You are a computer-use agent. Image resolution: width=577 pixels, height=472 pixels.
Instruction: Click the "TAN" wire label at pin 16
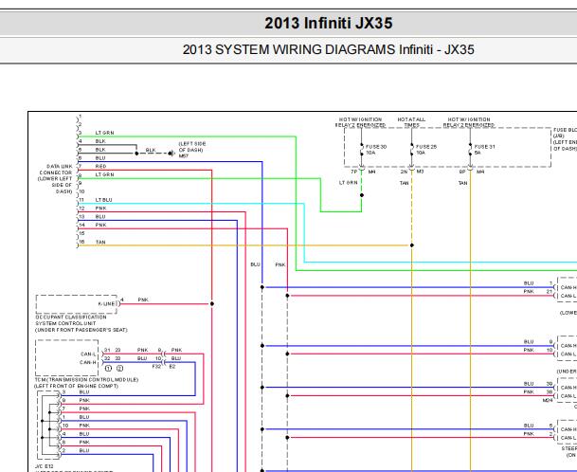click(x=100, y=243)
